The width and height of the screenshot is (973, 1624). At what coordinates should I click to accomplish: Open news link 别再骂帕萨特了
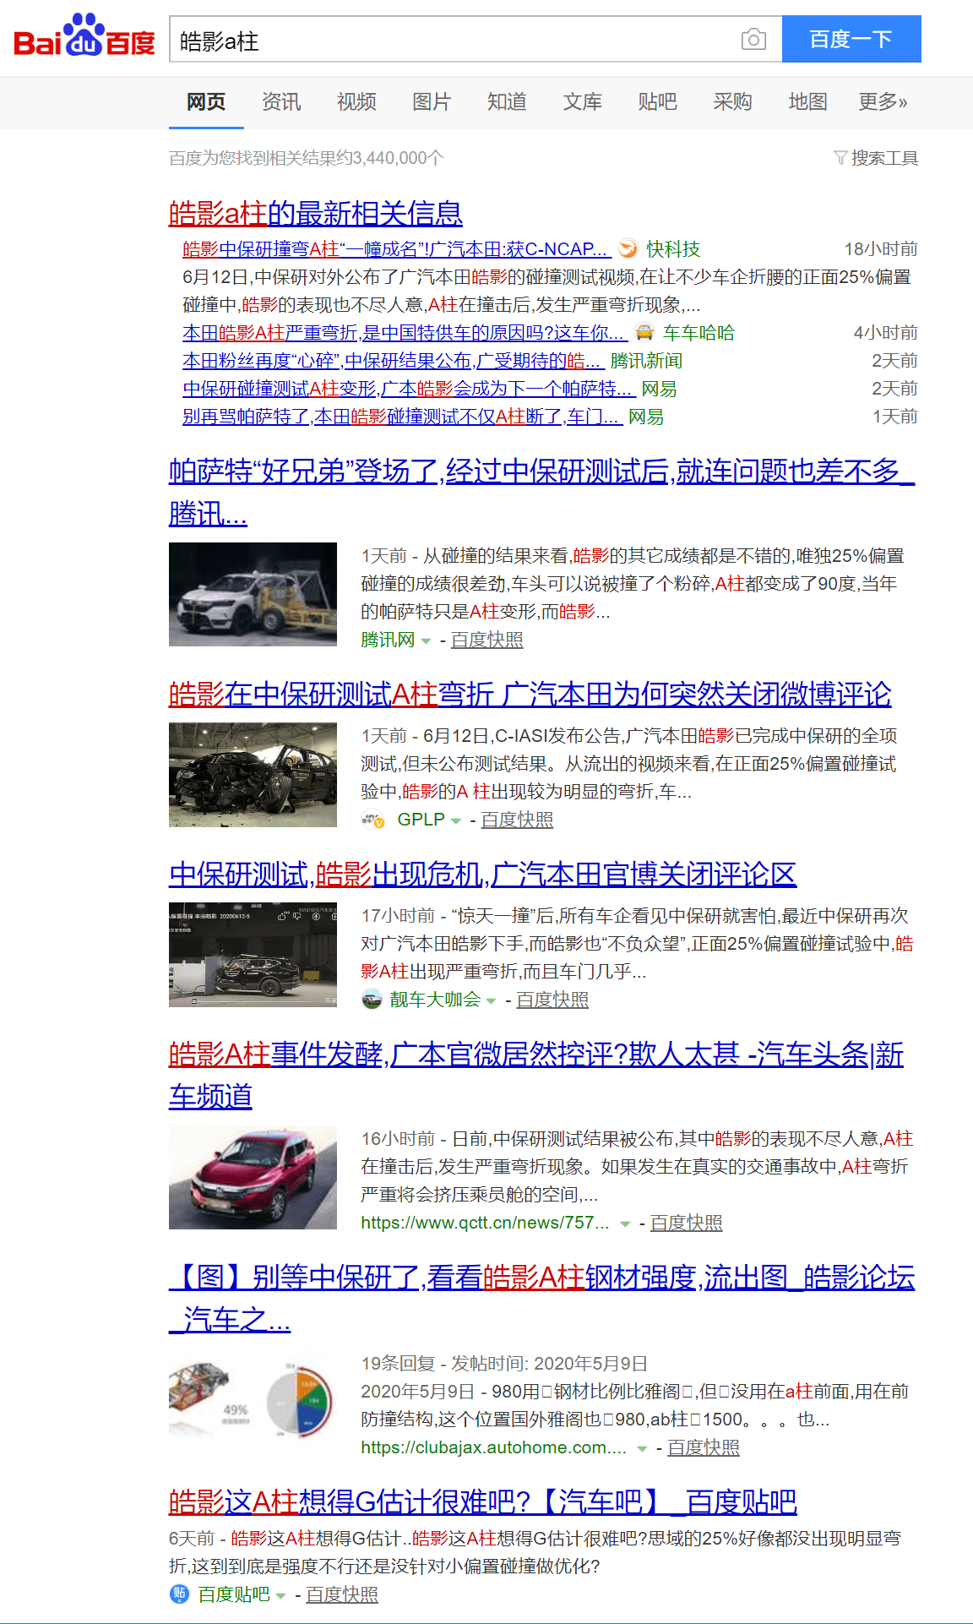click(x=403, y=417)
